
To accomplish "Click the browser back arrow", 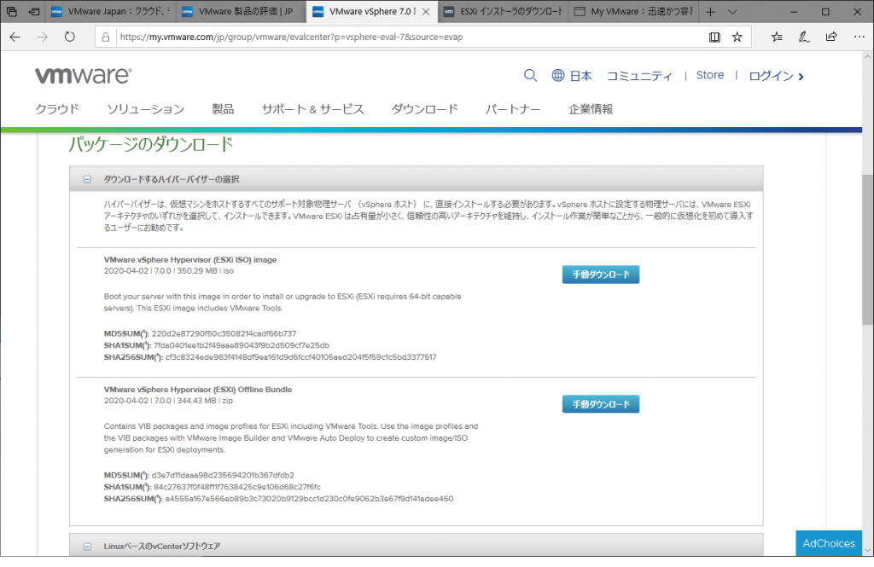I will tap(15, 37).
